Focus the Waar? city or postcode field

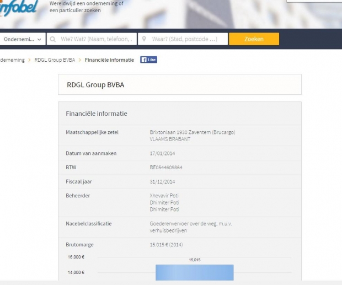coord(185,39)
